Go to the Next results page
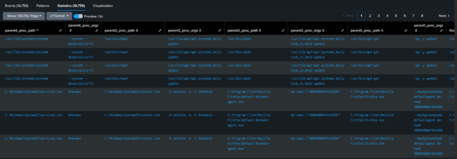This screenshot has height=159, width=457. click(x=444, y=16)
